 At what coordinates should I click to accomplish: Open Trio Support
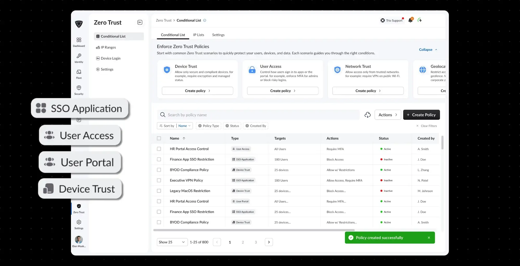coord(392,20)
